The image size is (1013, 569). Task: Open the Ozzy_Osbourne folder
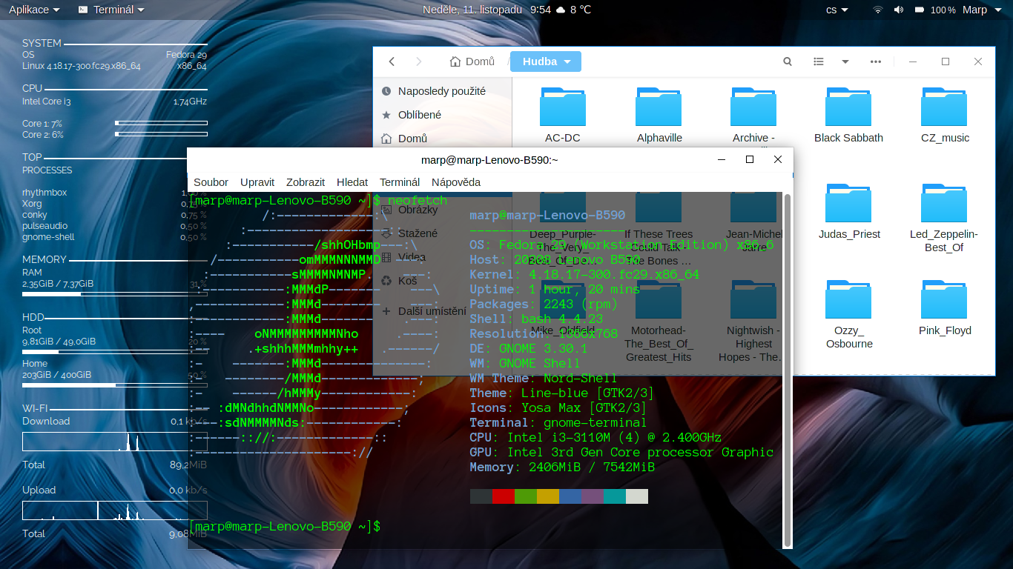(x=849, y=314)
